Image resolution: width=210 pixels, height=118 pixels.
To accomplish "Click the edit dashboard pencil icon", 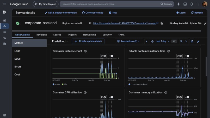I will tap(198, 41).
